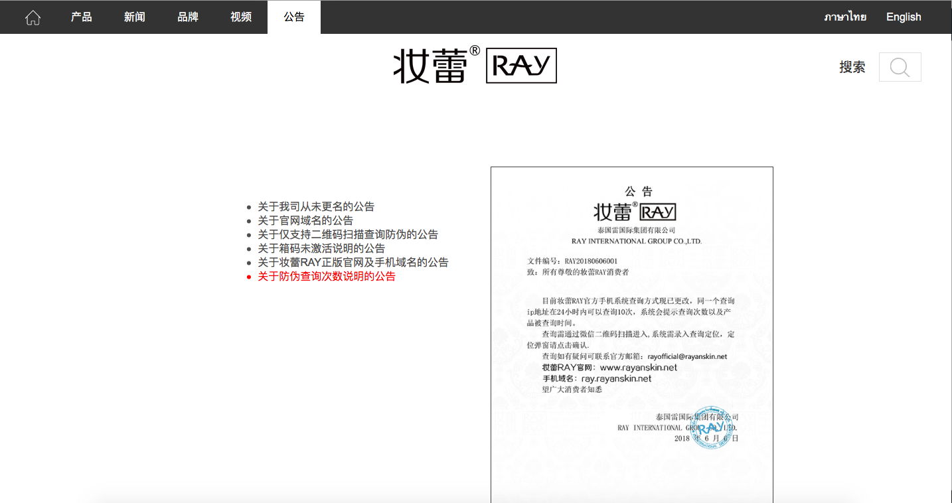Open the search magnifier icon
The image size is (952, 503).
click(x=900, y=67)
